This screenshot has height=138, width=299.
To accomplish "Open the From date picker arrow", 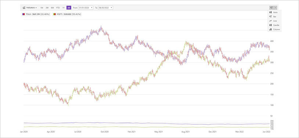I will (92, 8).
